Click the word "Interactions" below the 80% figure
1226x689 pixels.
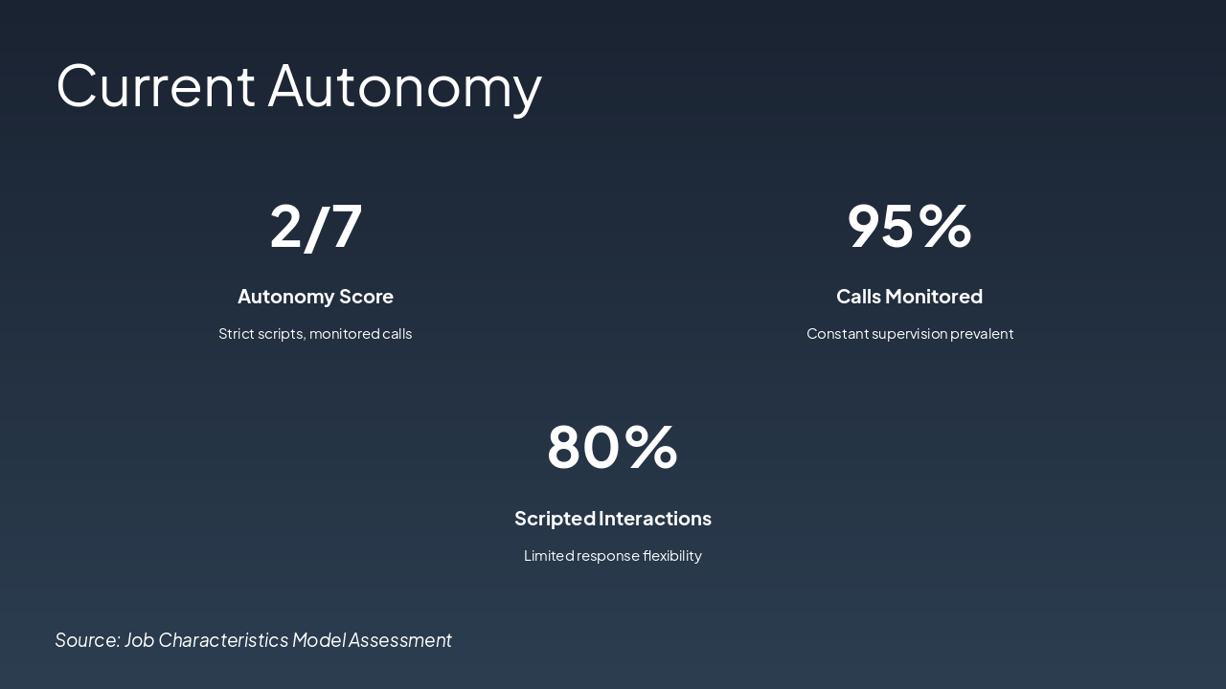pos(655,519)
